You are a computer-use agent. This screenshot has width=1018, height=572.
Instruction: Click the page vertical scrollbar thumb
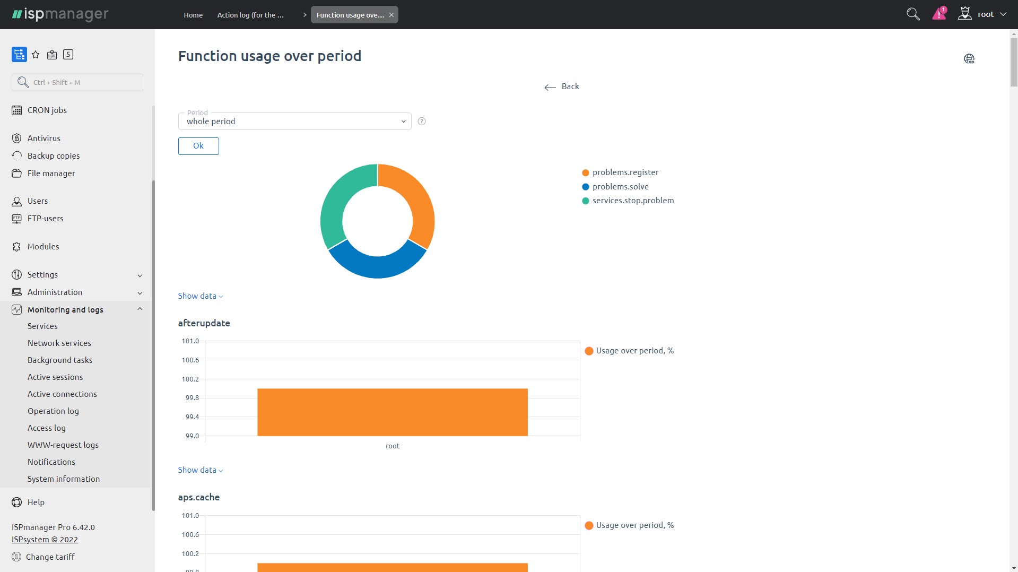click(x=1014, y=62)
